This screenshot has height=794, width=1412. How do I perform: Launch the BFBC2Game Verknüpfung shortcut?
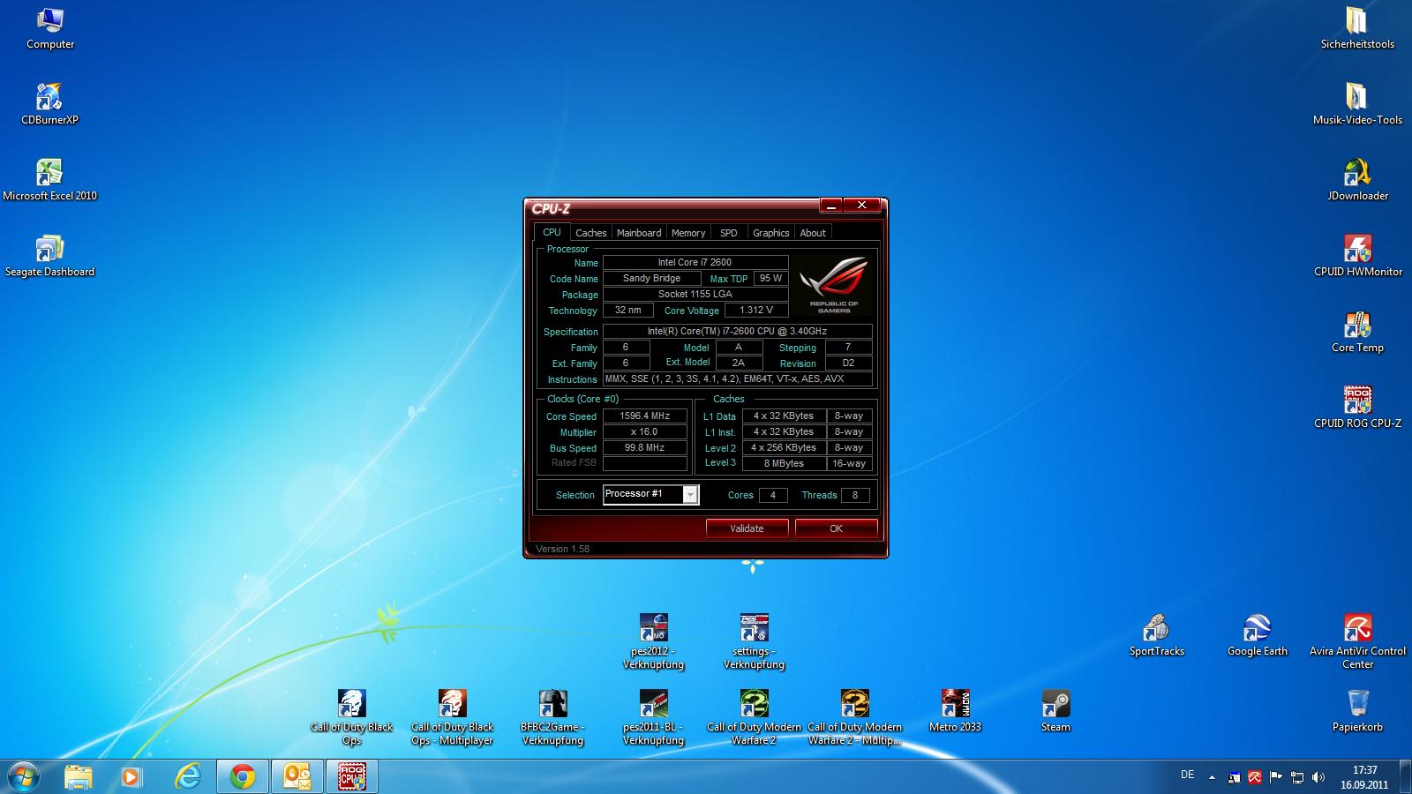552,717
